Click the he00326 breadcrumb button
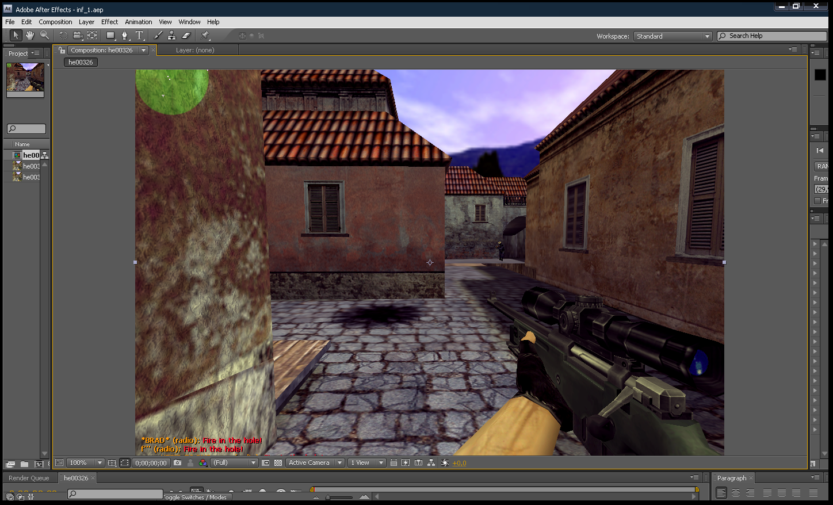The image size is (833, 505). pyautogui.click(x=81, y=62)
